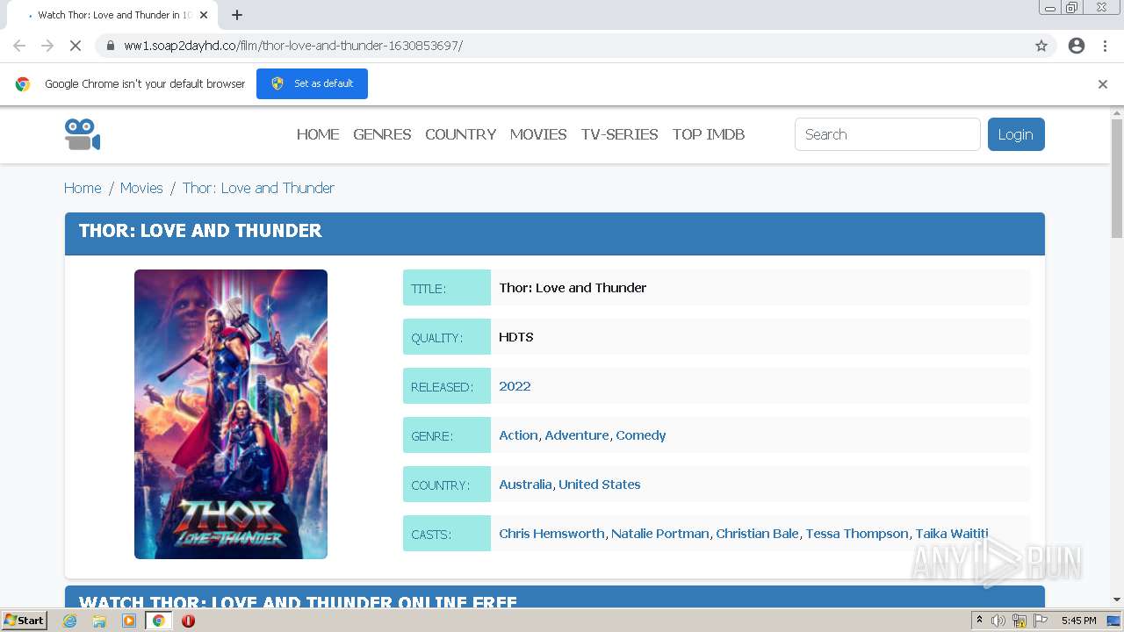Viewport: 1124px width, 632px height.
Task: Click the Movies breadcrumb link
Action: pos(141,188)
